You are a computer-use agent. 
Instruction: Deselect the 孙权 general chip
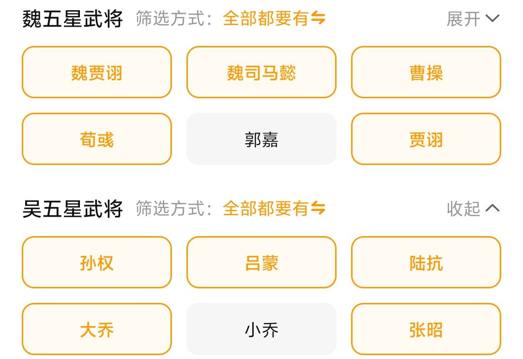[x=97, y=263]
